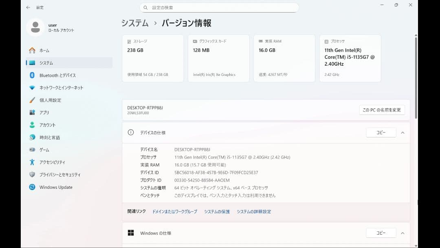Click the personalization paintbrush icon
The image size is (440, 248).
coord(32,100)
